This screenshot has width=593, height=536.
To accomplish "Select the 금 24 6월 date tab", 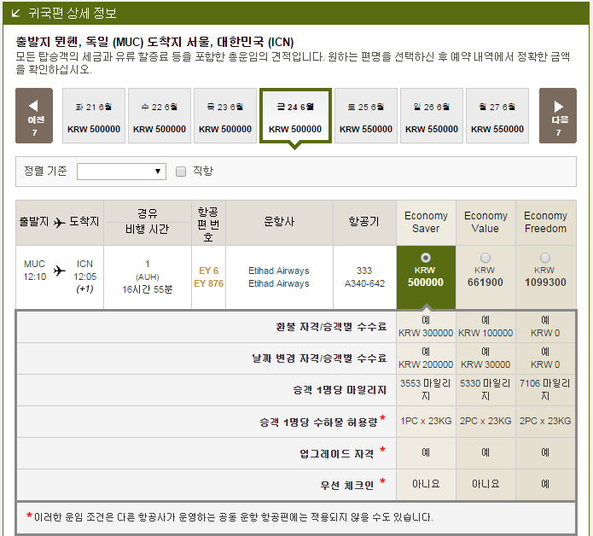I will (x=295, y=116).
